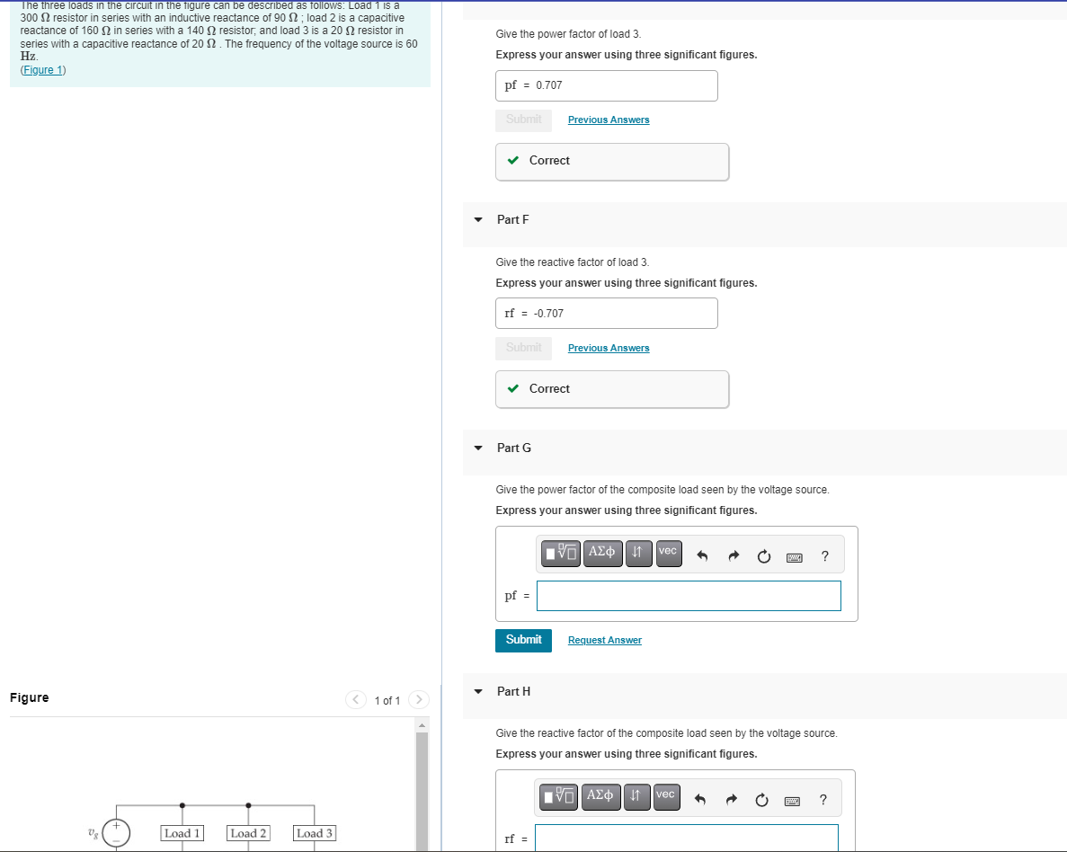
Task: Submit the Part G power factor answer
Action: tap(523, 641)
